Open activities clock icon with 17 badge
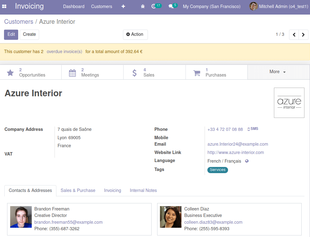The image size is (310, 237). pos(156,6)
